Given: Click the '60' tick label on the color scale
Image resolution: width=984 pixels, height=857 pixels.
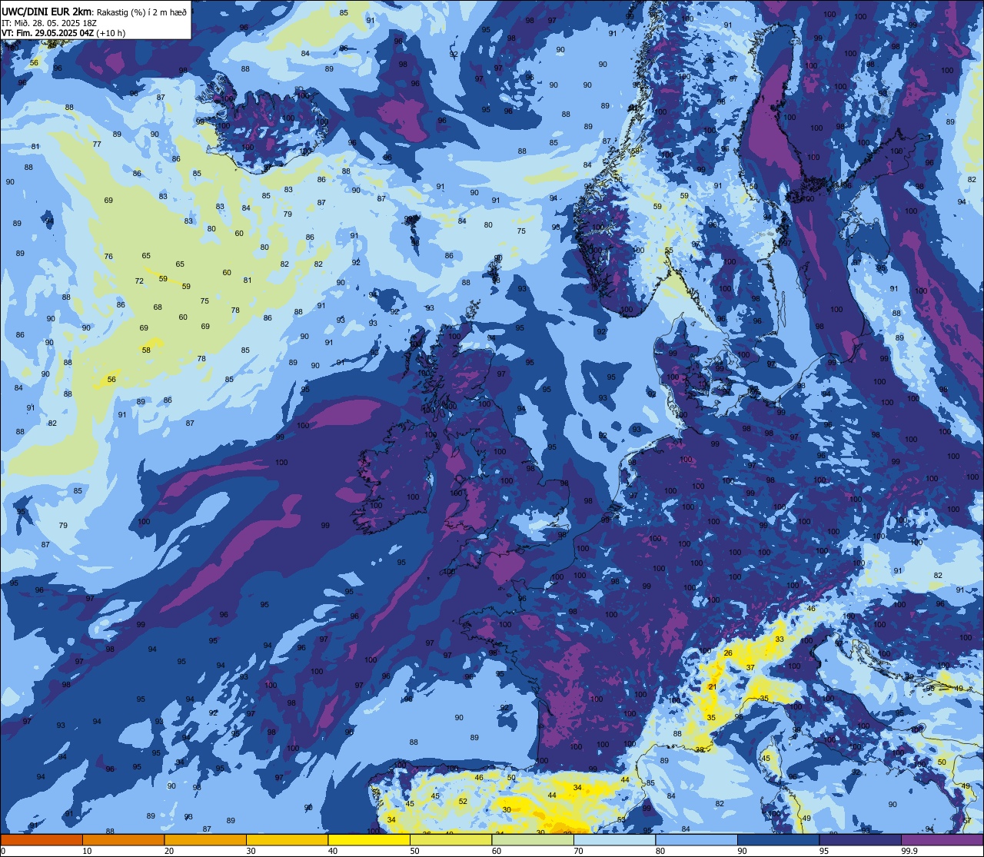Looking at the screenshot, I should 497,851.
